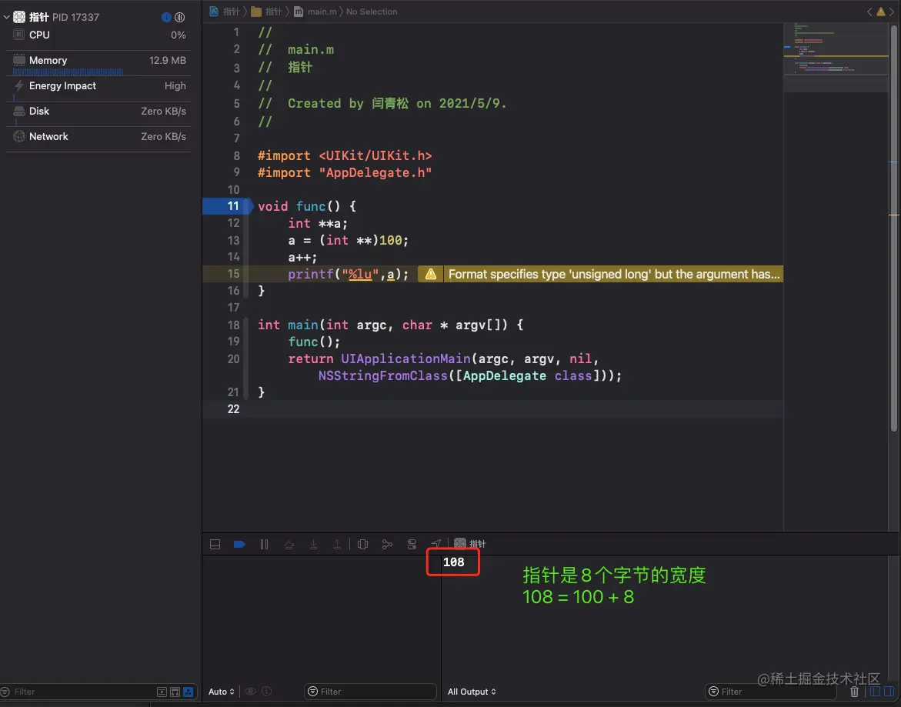Hide the debug area
The width and height of the screenshot is (901, 707).
pos(215,544)
